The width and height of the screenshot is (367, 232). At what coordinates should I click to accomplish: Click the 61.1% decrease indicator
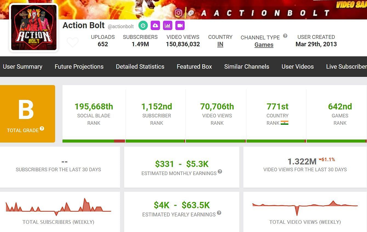click(x=327, y=159)
